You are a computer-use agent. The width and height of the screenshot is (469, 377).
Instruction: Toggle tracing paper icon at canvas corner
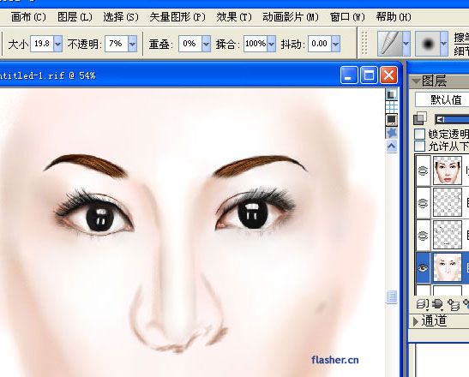click(391, 94)
